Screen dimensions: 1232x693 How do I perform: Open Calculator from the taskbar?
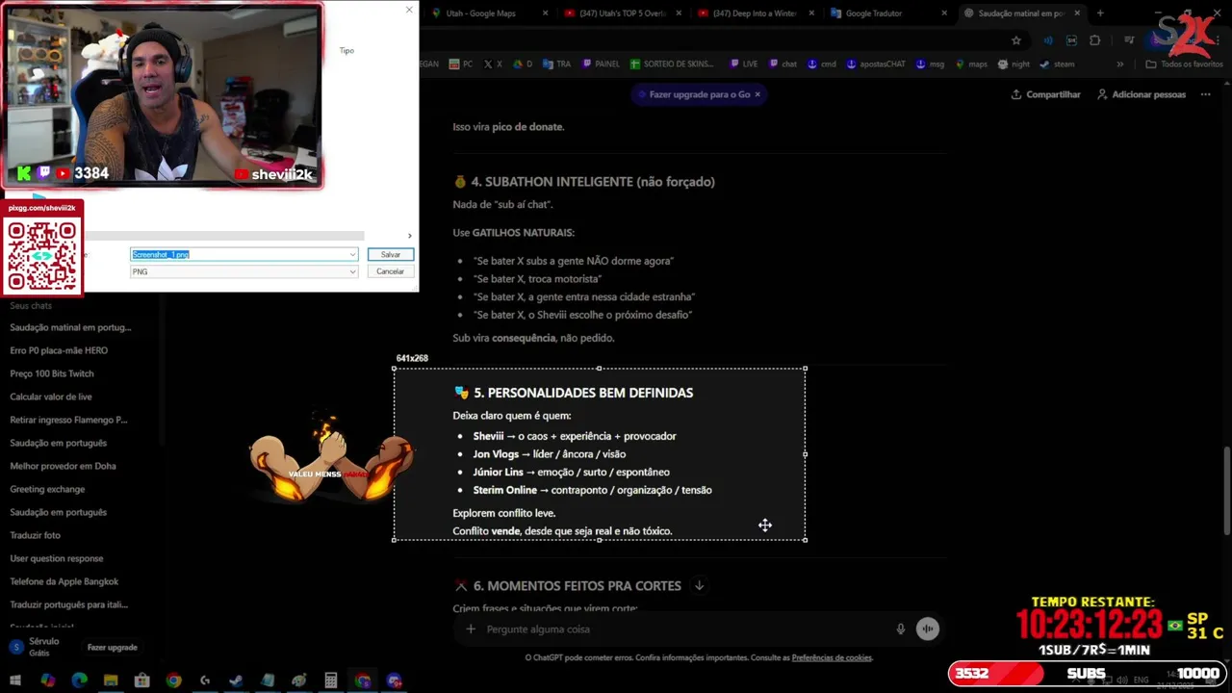pyautogui.click(x=331, y=680)
